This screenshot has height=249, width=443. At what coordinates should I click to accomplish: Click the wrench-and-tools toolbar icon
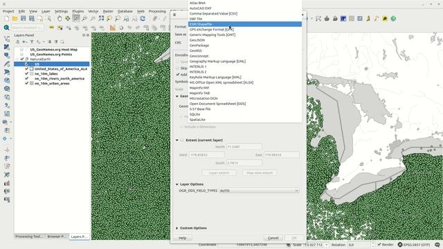(x=318, y=19)
